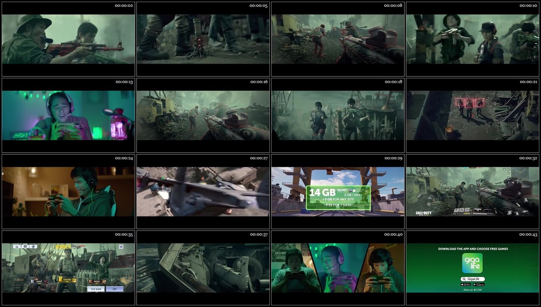Click the 00:00:13 timestamp label
The height and width of the screenshot is (307, 541).
tap(124, 82)
